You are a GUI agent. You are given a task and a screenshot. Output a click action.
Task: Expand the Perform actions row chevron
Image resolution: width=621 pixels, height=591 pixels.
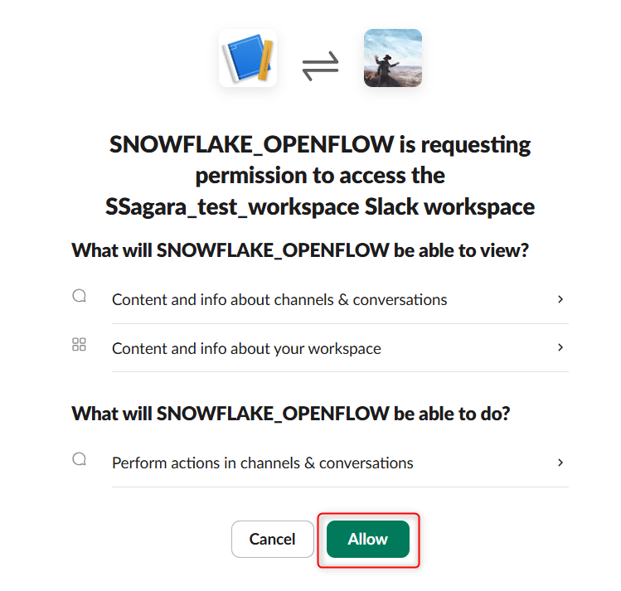pyautogui.click(x=560, y=463)
